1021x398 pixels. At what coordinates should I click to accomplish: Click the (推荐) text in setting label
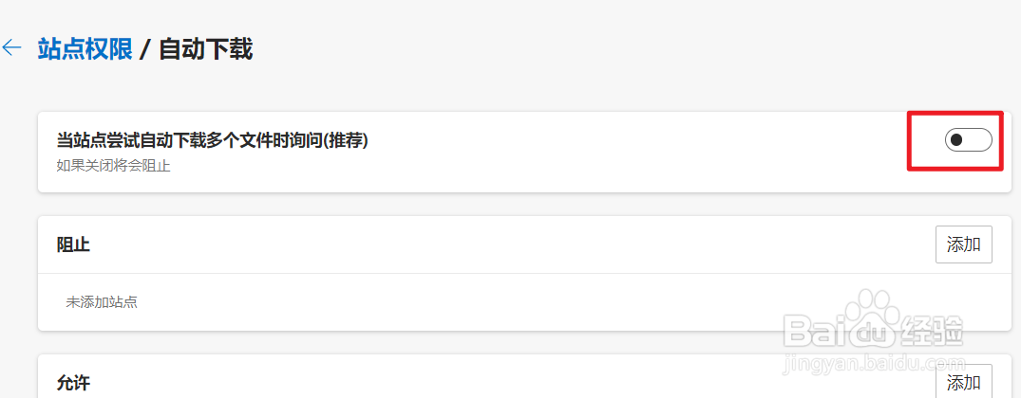(344, 140)
